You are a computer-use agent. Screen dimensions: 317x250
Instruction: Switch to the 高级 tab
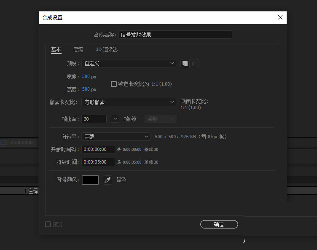(78, 50)
